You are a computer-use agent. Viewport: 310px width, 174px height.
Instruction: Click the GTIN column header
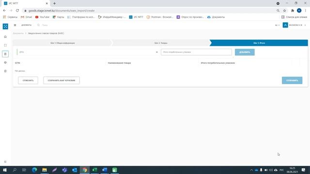pos(17,63)
